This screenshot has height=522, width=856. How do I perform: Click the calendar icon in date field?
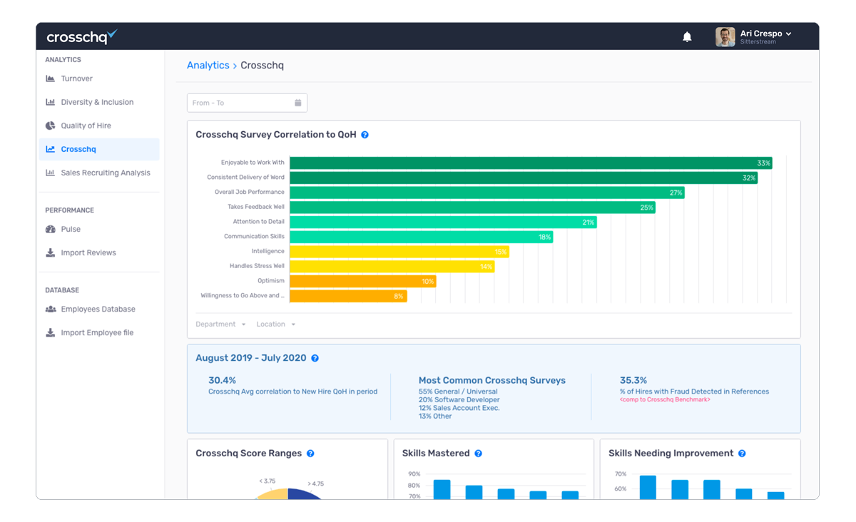pos(298,103)
